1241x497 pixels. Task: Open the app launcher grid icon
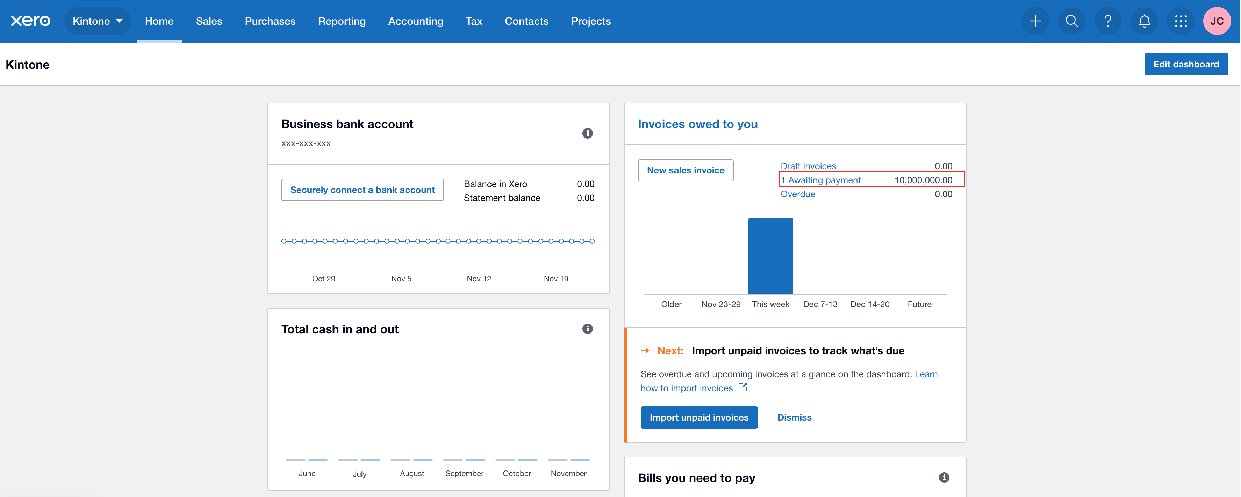tap(1181, 21)
